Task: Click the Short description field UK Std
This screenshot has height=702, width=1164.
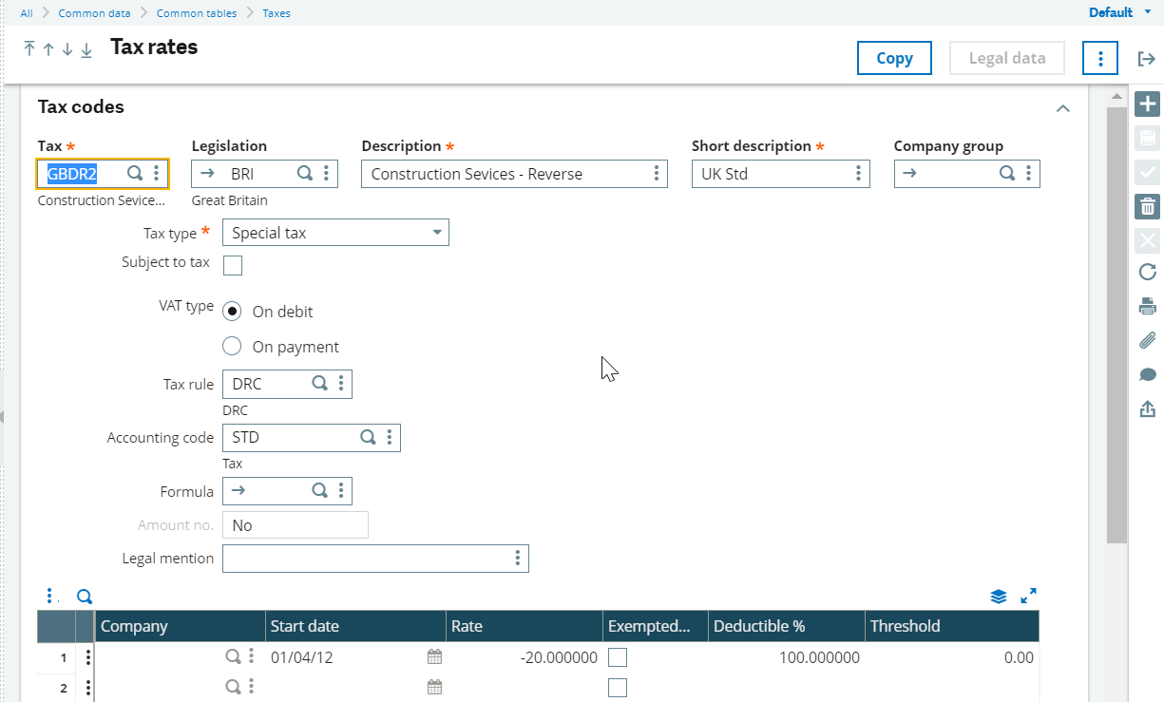Action: click(781, 174)
